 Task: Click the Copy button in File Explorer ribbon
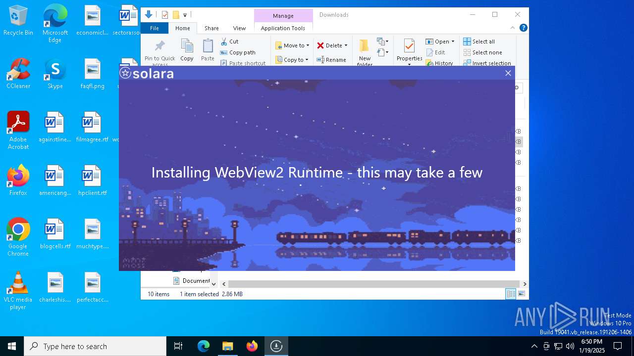tap(187, 50)
